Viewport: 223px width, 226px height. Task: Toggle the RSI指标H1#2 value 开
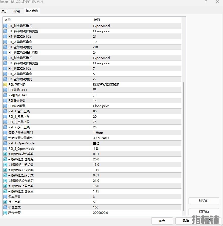(95, 95)
